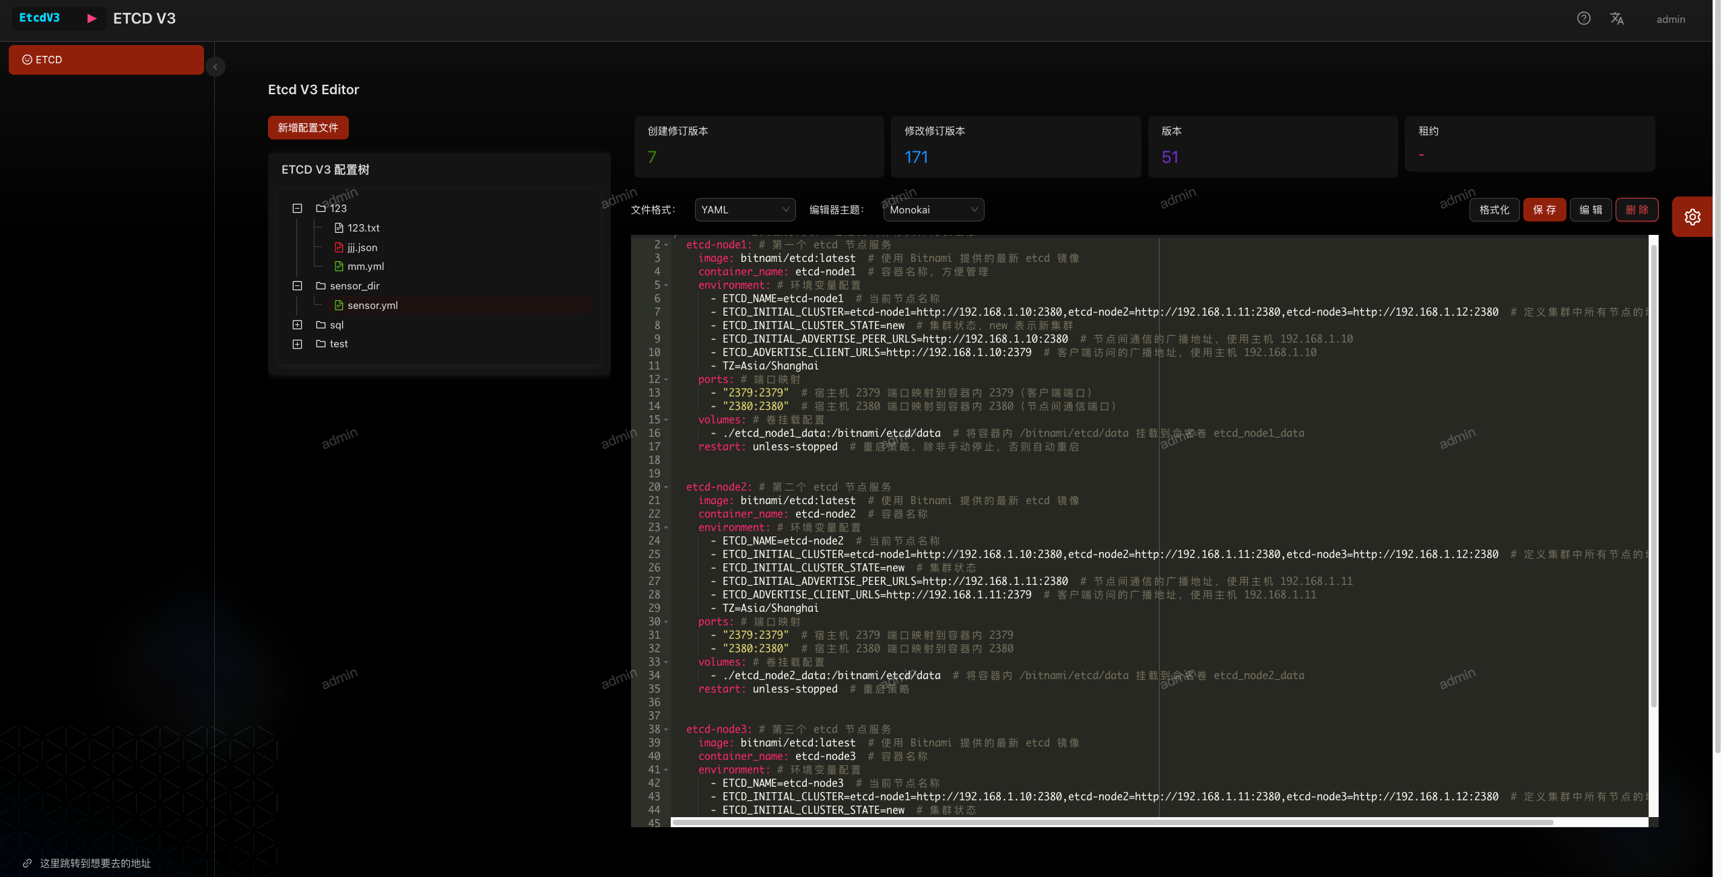Click line 11 TZ=Asia/Shanghai in editor
Screen dimensions: 1722x877
tap(770, 366)
